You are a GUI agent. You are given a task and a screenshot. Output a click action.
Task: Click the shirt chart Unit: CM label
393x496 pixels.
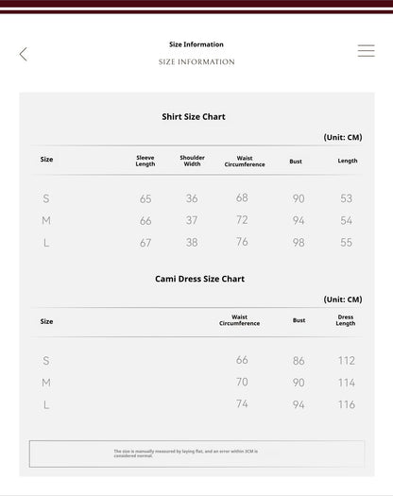coord(343,137)
